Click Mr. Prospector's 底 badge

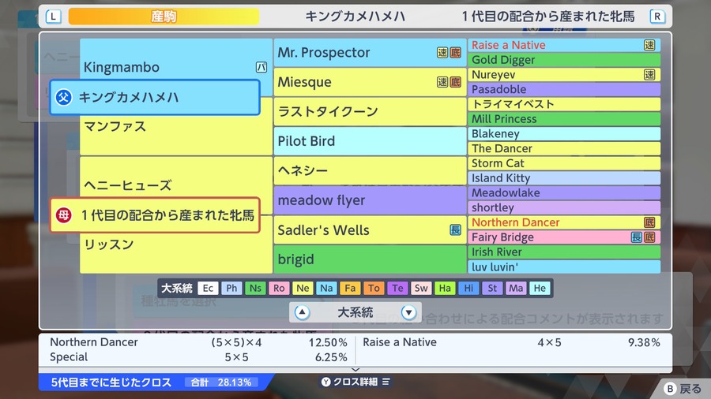[455, 53]
